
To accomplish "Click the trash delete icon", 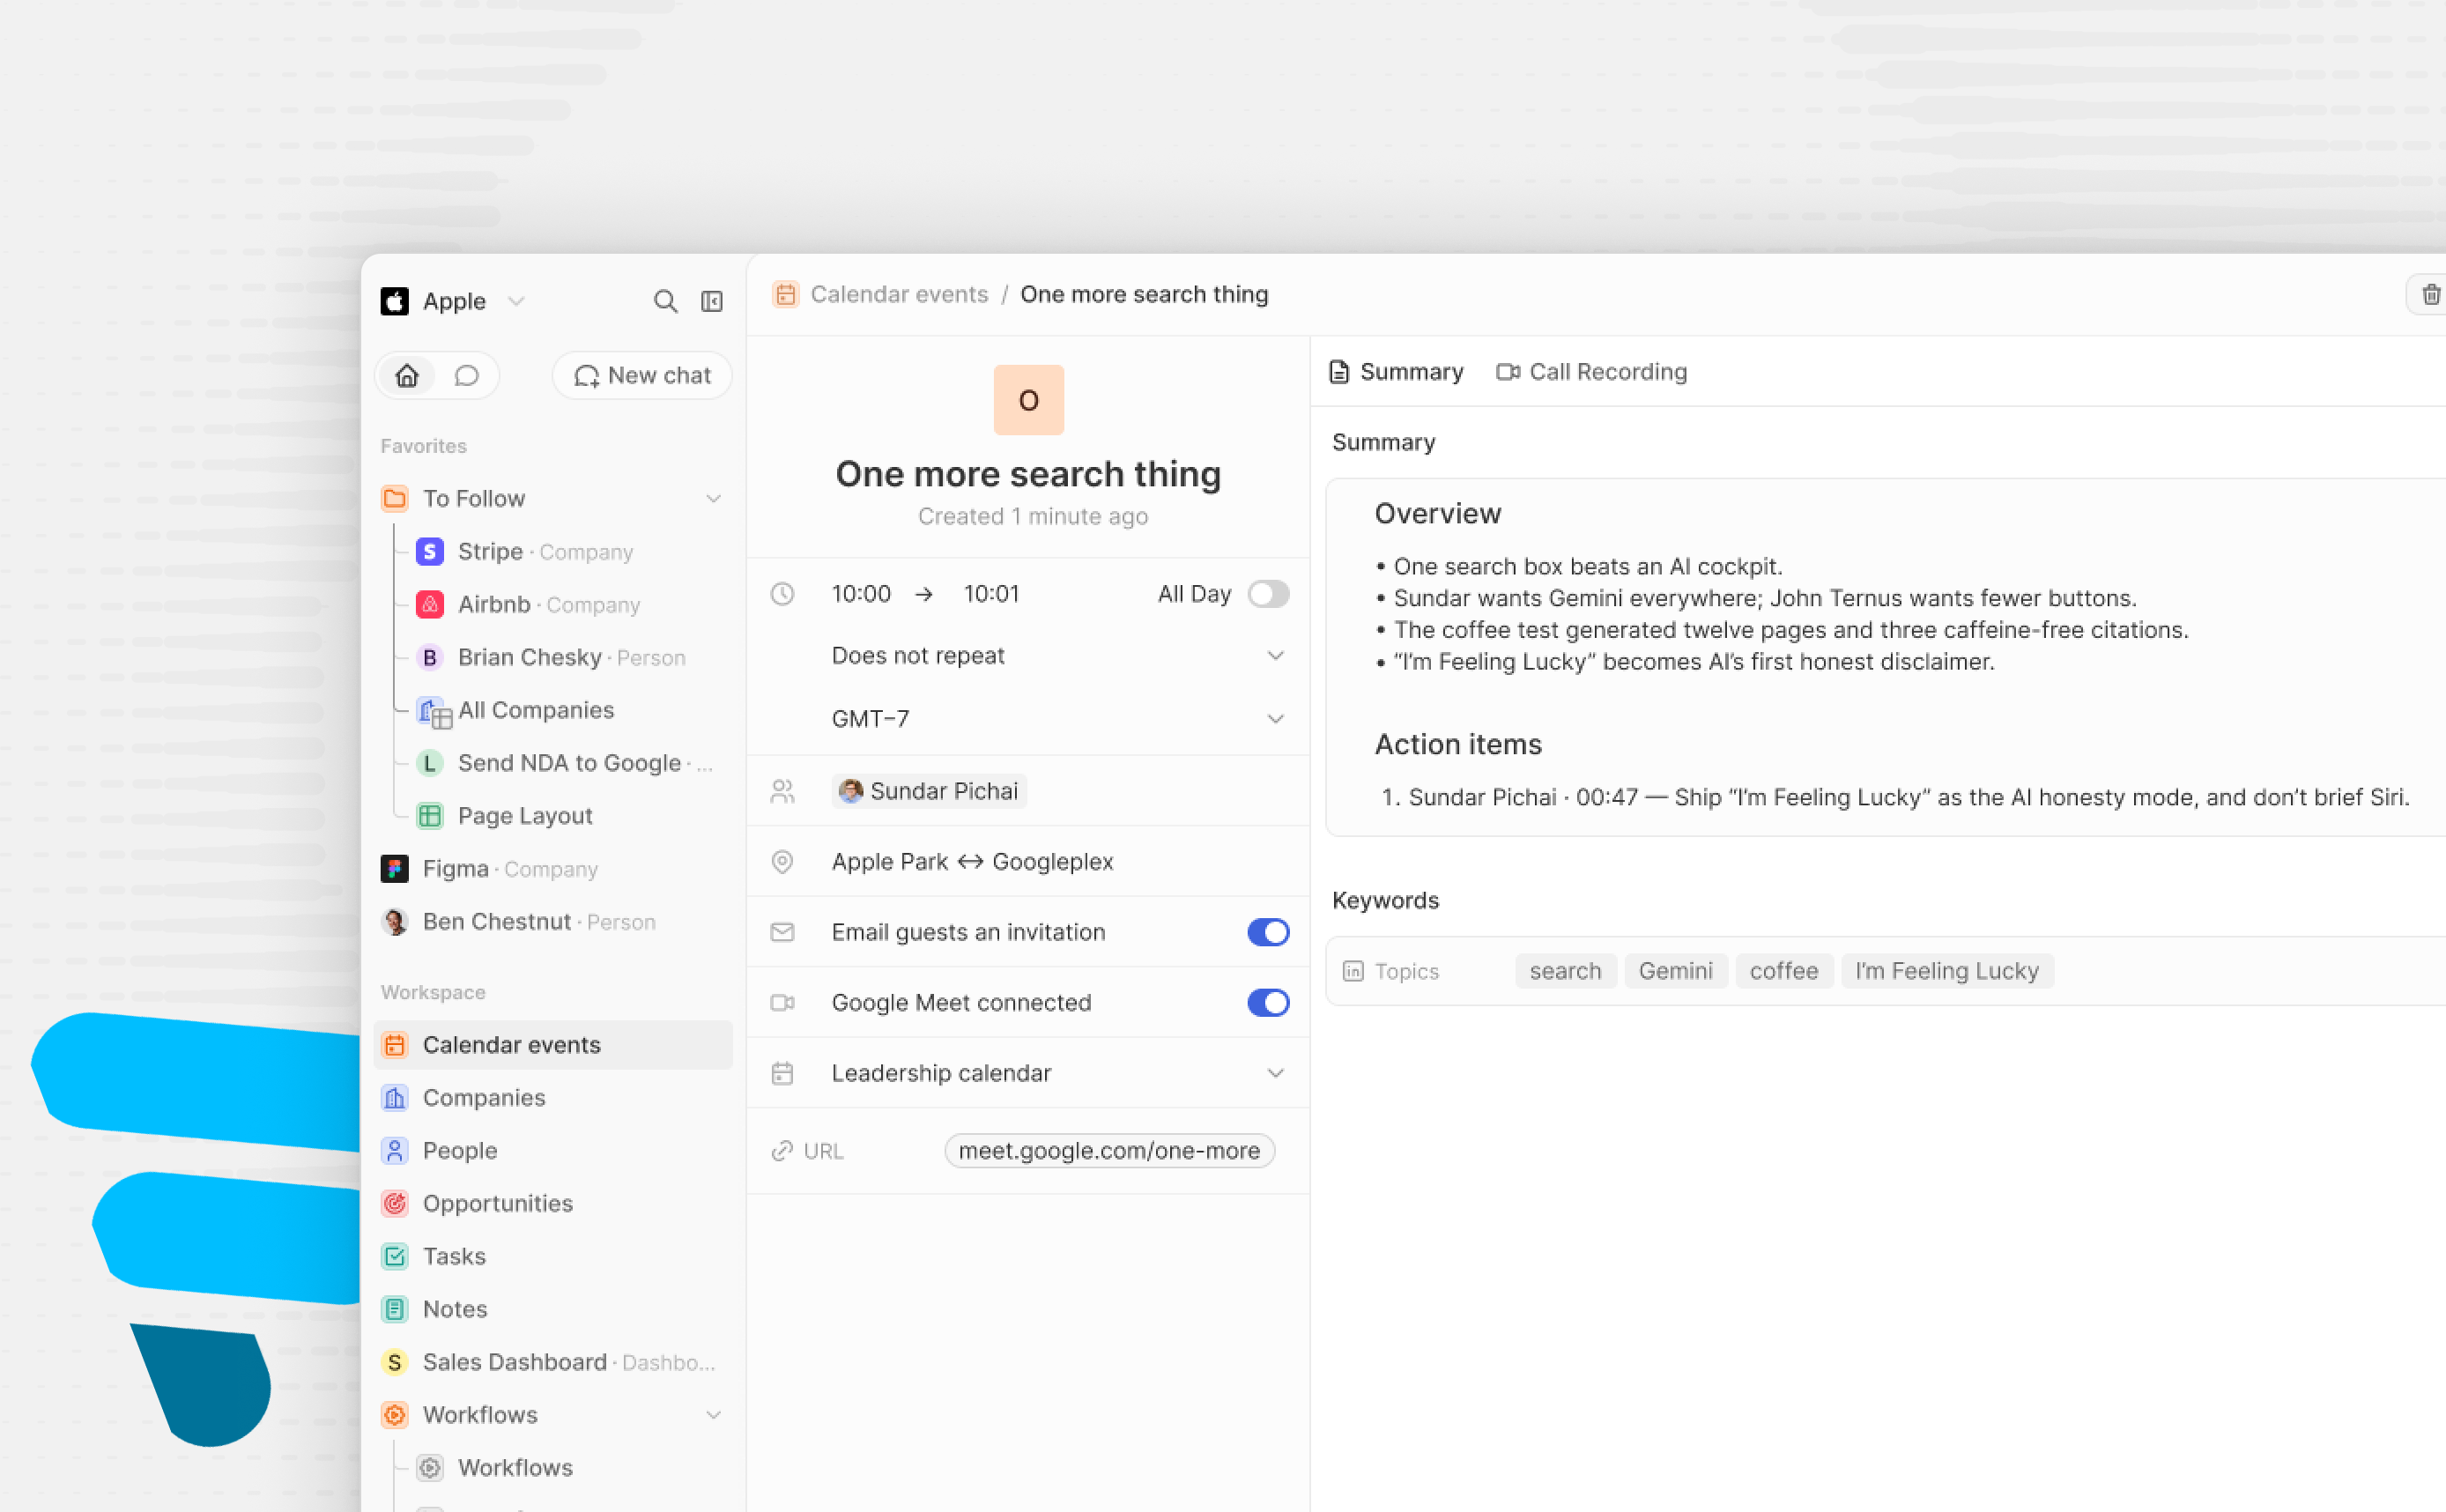I will pyautogui.click(x=2430, y=294).
